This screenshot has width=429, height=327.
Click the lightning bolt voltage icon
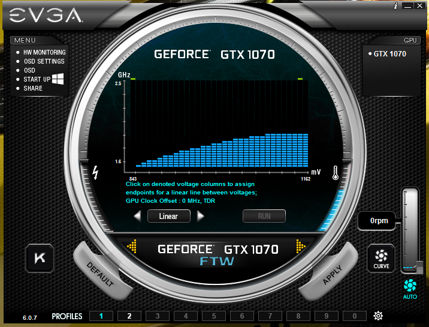[x=95, y=173]
